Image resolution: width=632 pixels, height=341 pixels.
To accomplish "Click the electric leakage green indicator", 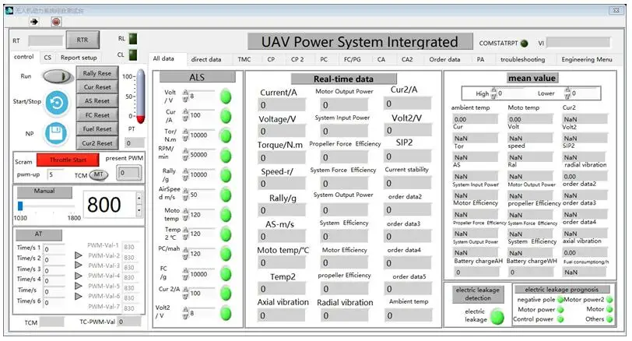I will pos(497,317).
